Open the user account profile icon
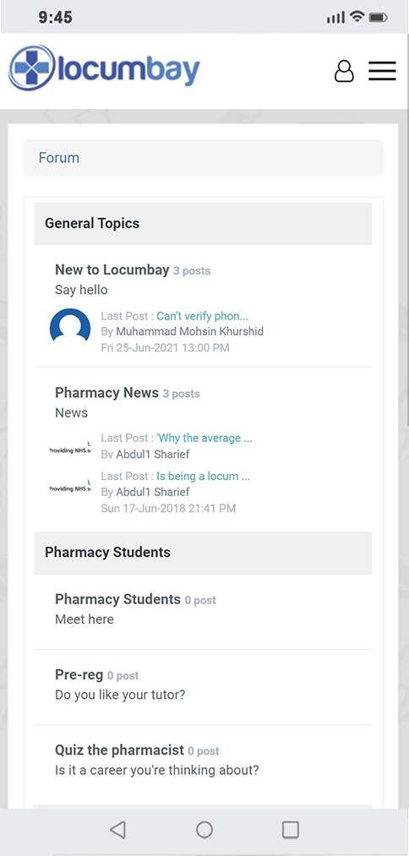Viewport: 409px width, 856px height. (x=344, y=71)
